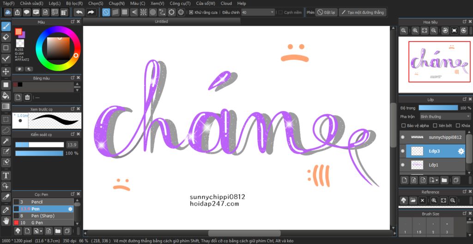Image resolution: width=473 pixels, height=244 pixels.
Task: Toggle Khử răng cưa checkbox
Action: click(x=191, y=12)
